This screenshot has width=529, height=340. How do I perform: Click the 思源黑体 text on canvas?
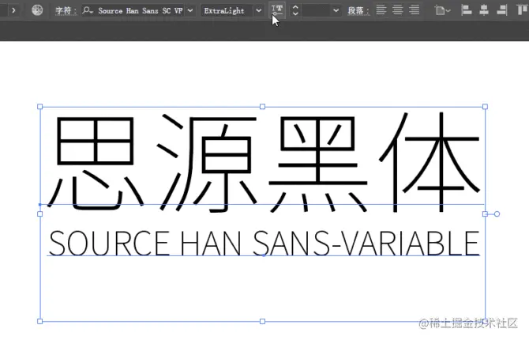pyautogui.click(x=264, y=163)
